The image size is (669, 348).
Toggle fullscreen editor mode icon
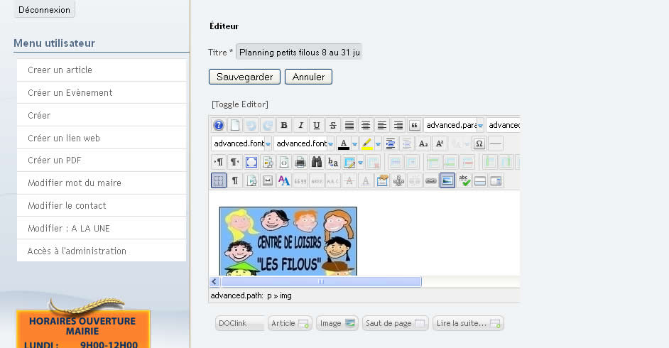click(x=251, y=162)
